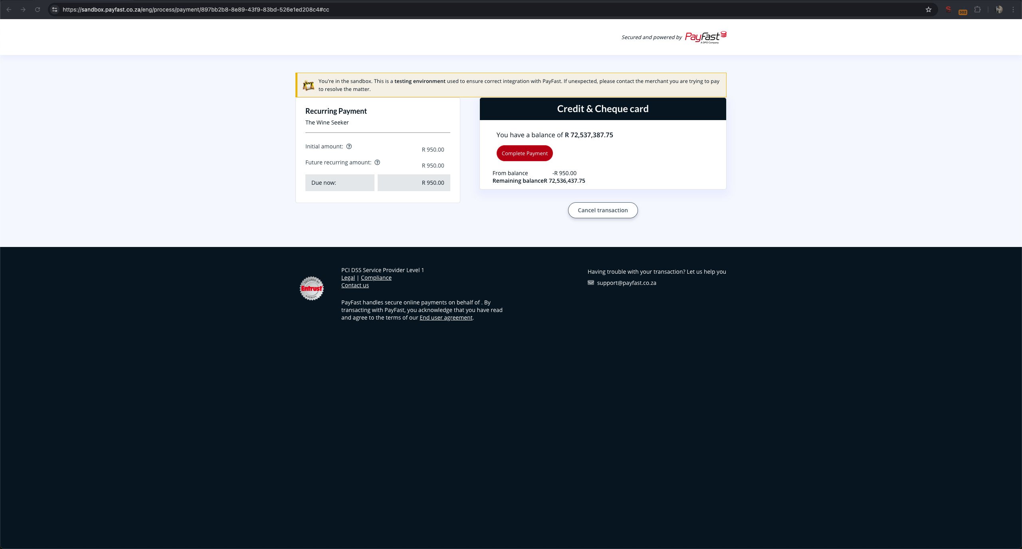Click the Complete Payment button
Screen dimensions: 1022x549
pos(524,153)
